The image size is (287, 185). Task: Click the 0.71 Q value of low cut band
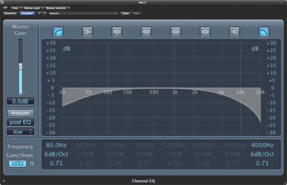[x=57, y=163]
